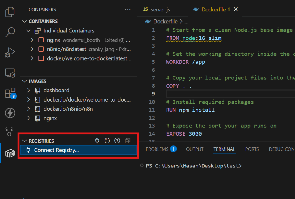Open the koala-face extension view
The height and width of the screenshot is (199, 295).
(x=9, y=132)
